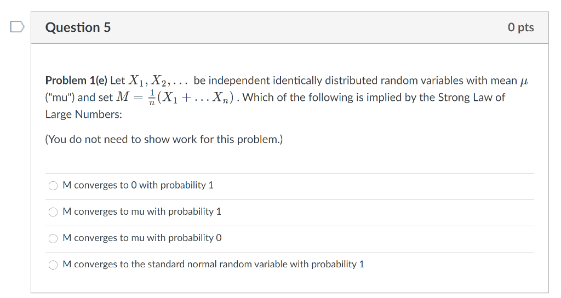Click the 'You do not need to show work' note
The width and height of the screenshot is (561, 298).
[164, 139]
